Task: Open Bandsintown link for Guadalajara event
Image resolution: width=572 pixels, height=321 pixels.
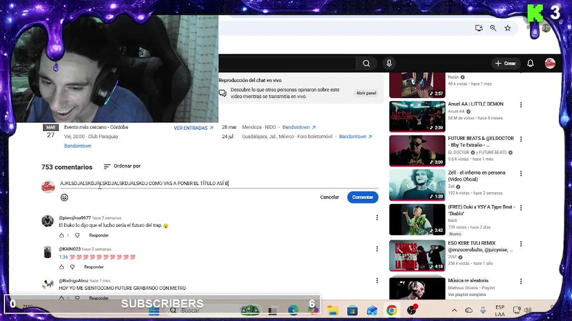Action: point(356,136)
